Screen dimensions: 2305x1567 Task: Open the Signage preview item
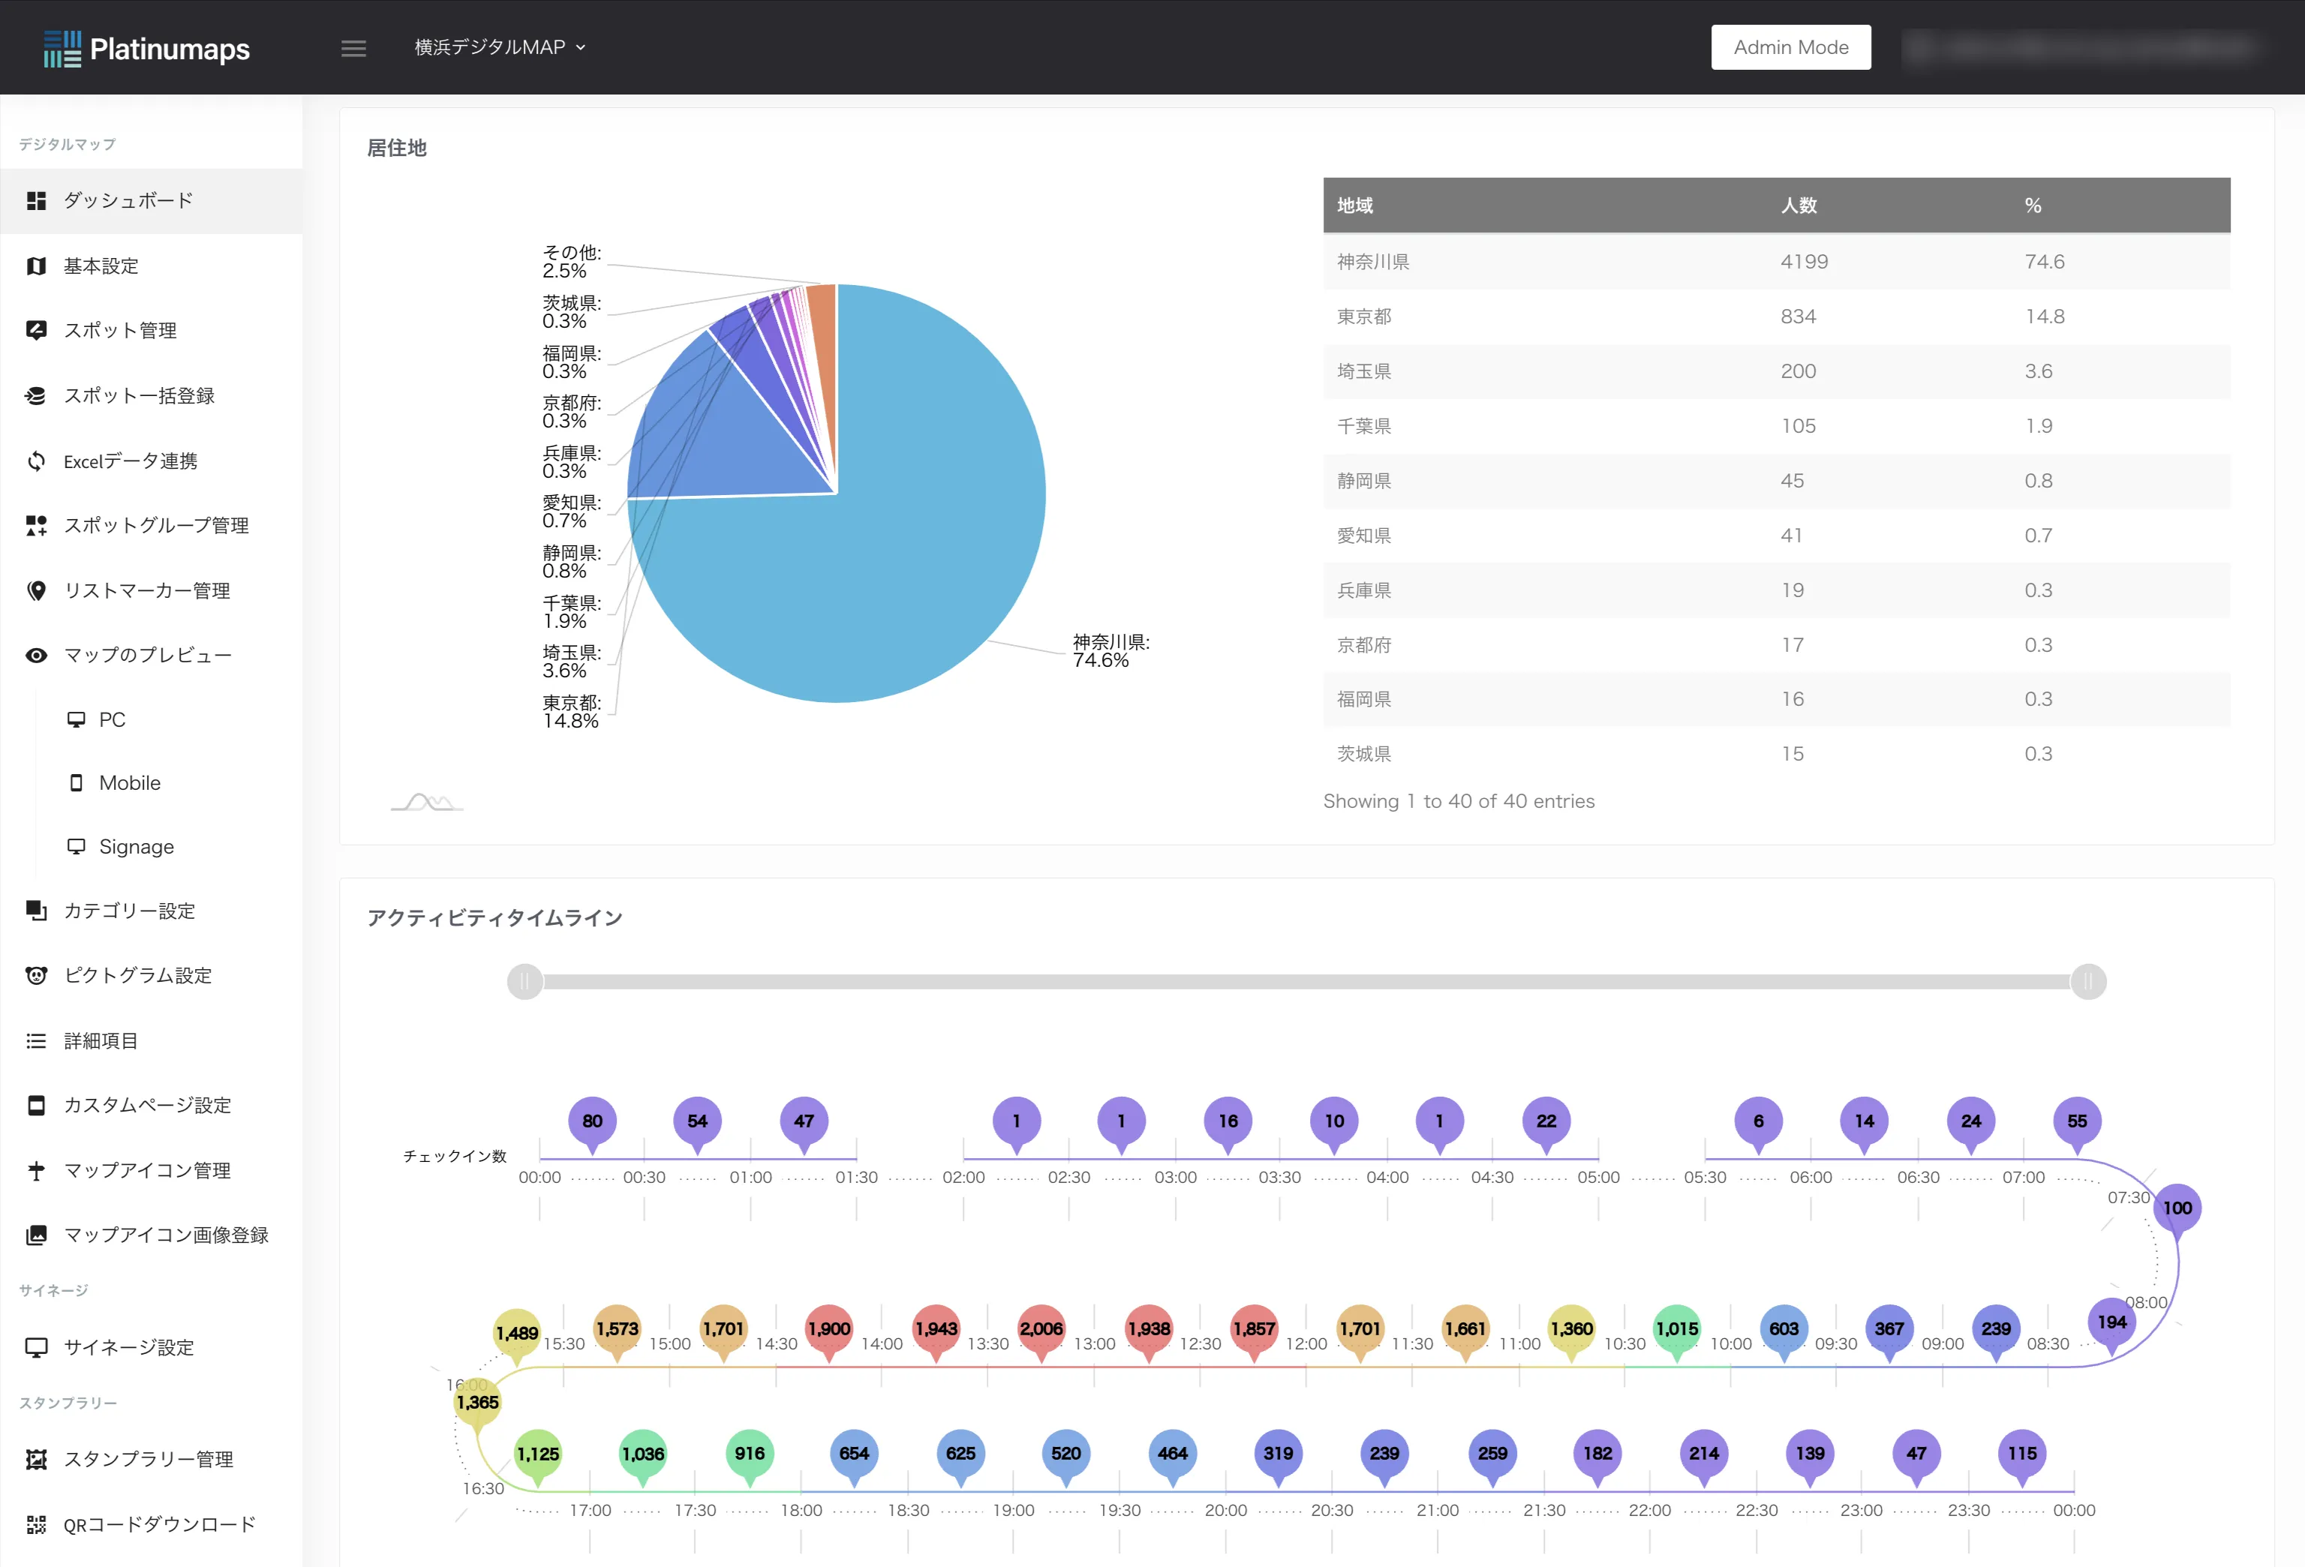pyautogui.click(x=136, y=847)
